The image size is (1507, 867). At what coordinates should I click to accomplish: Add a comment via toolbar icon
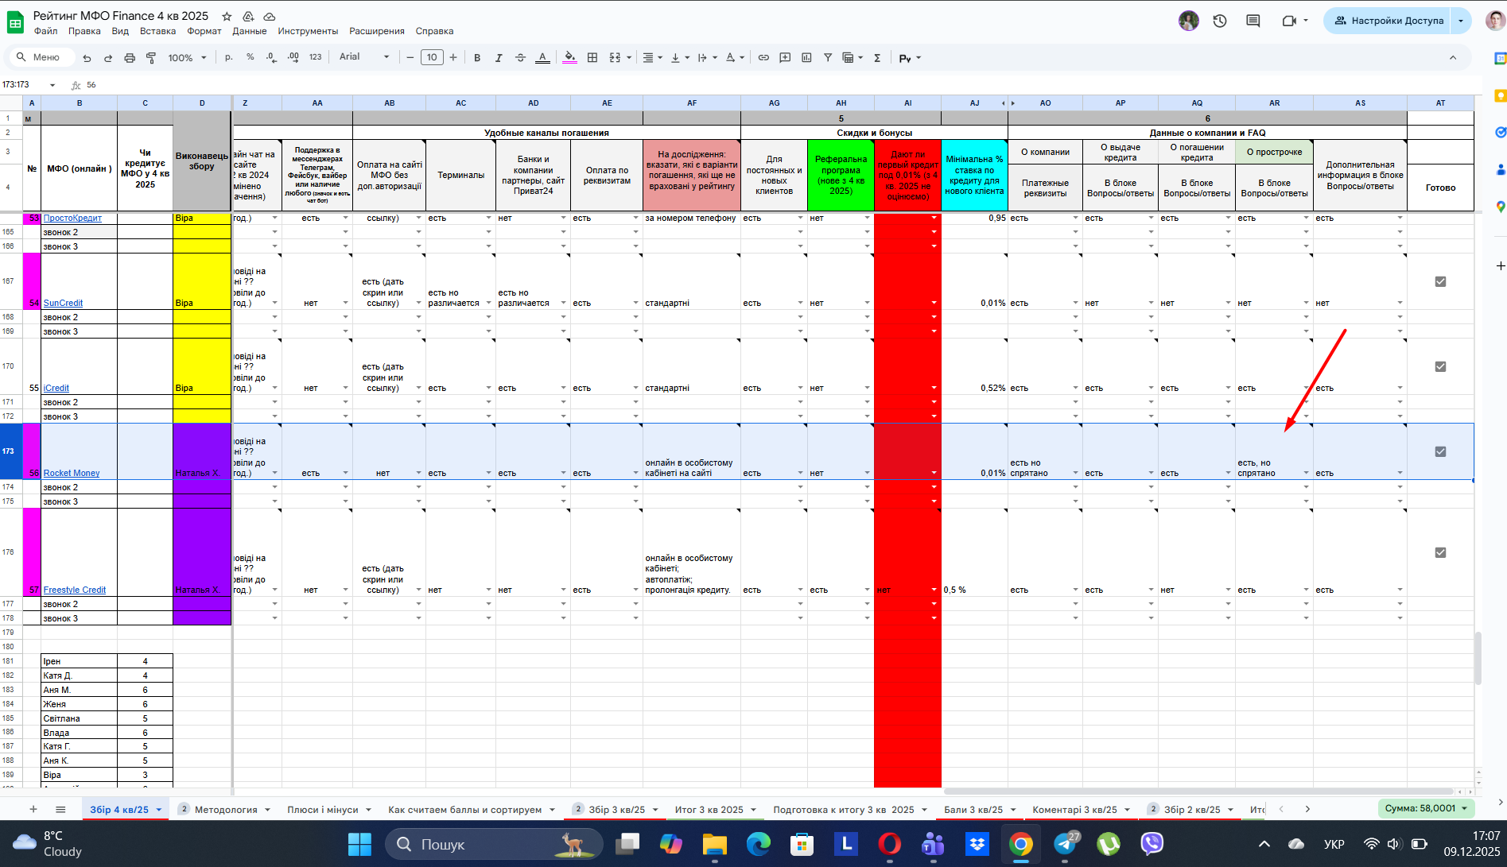tap(785, 58)
